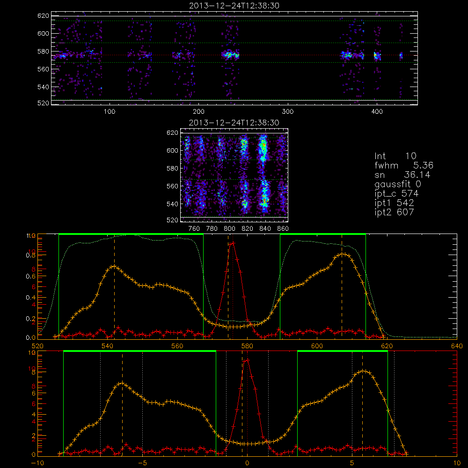Click the '560' x-axis label of the profile plot
Screen dimensions: 468x468
coord(177,346)
